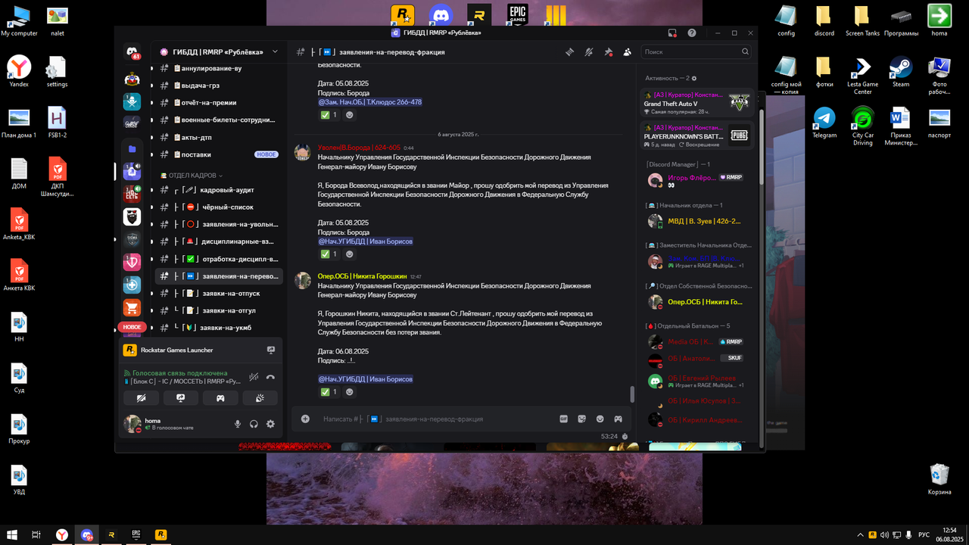Select member МВД | В. Зуев
The width and height of the screenshot is (969, 545).
696,221
